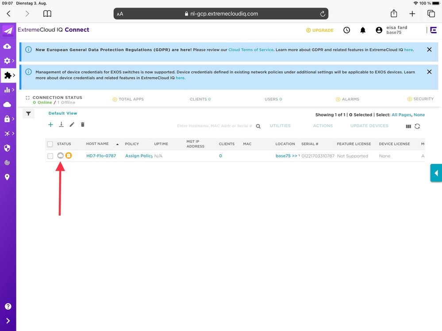Open the HD7-Flo-0787 device link
This screenshot has height=331, width=442.
coord(101,156)
